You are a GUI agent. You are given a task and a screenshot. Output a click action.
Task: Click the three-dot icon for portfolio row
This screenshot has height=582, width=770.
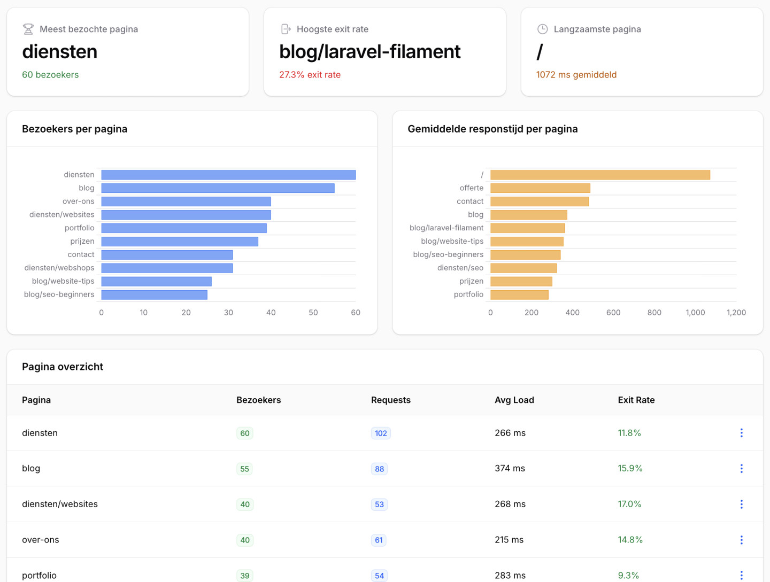pos(741,575)
